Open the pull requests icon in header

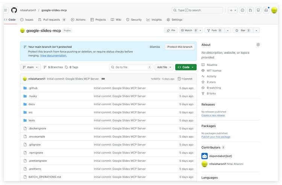pos(250,10)
